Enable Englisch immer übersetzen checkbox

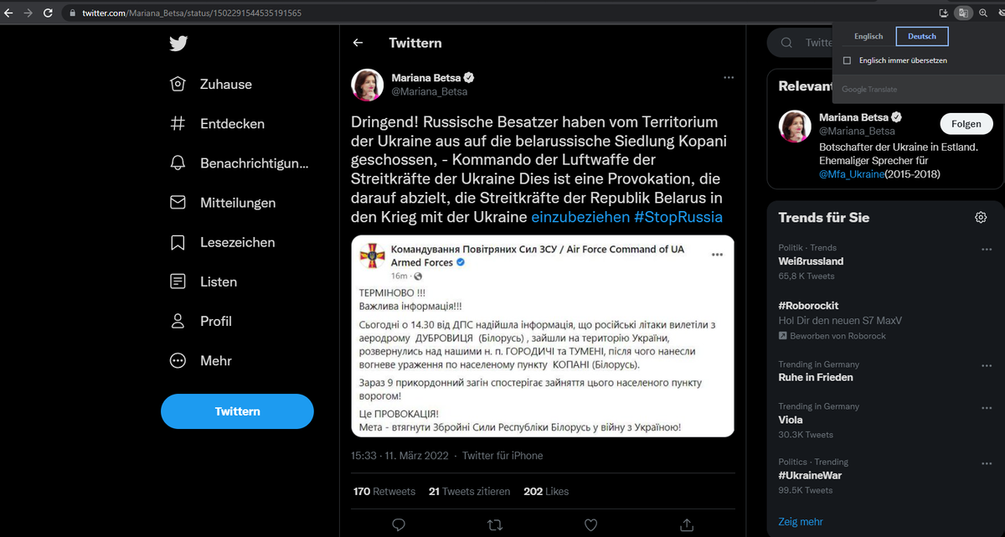pyautogui.click(x=848, y=60)
